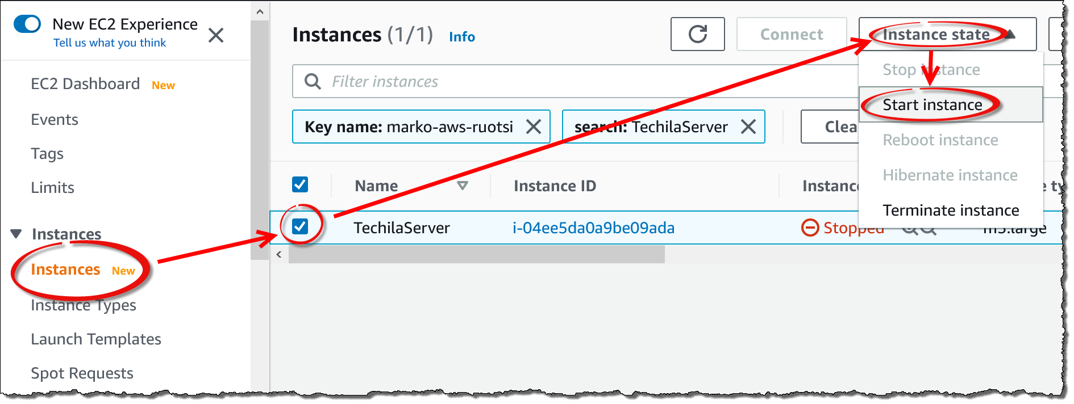Image resolution: width=1074 pixels, height=404 pixels.
Task: Choose Terminate instance from the menu
Action: pos(950,211)
